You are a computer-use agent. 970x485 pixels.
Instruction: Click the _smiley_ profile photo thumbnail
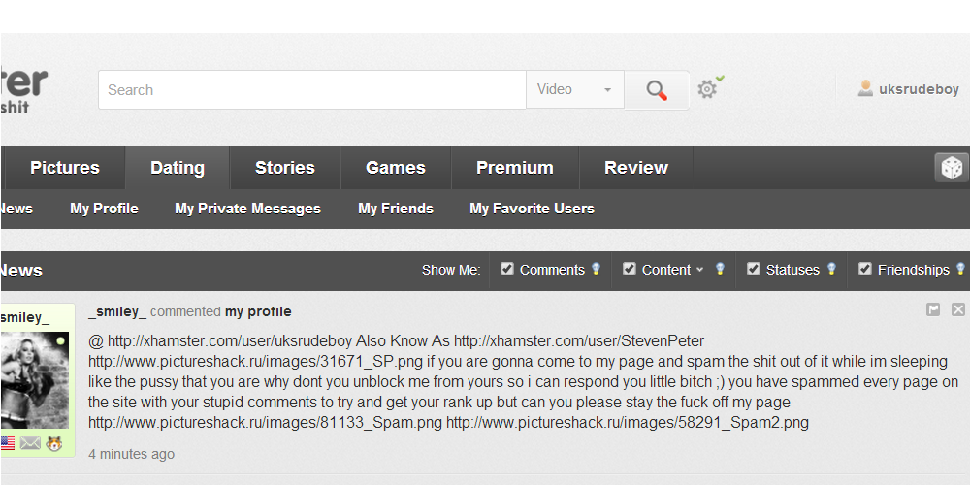click(35, 380)
